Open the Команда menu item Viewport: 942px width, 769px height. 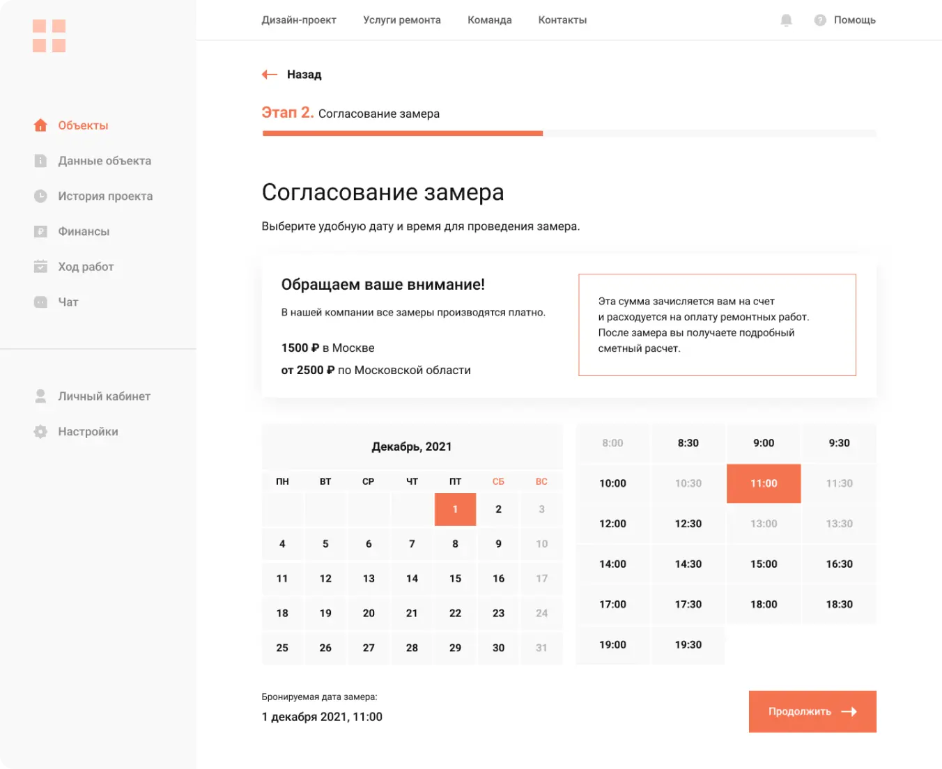click(x=490, y=20)
